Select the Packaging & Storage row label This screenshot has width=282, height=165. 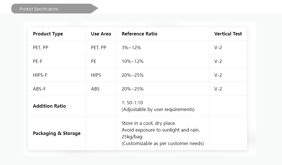click(57, 133)
